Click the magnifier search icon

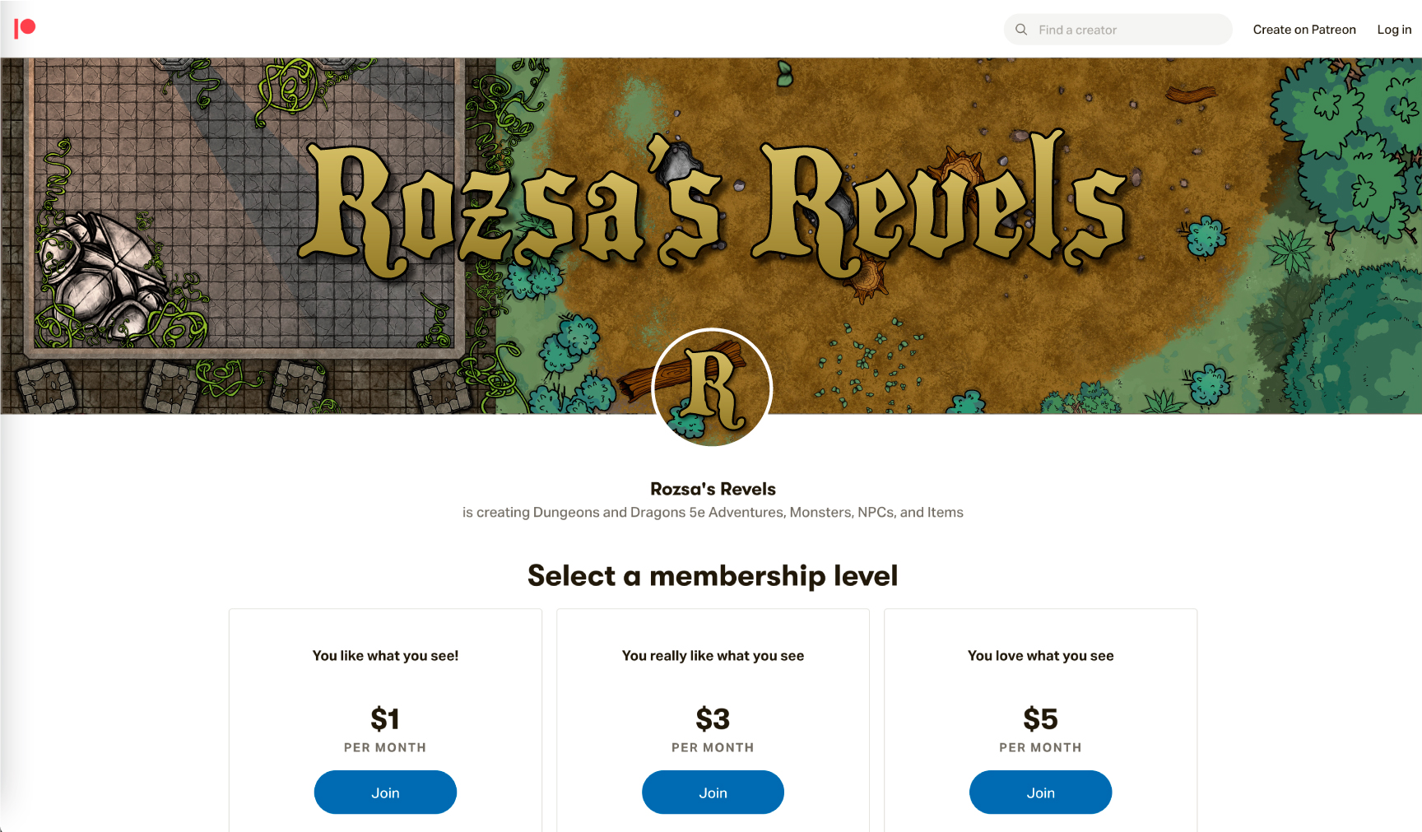(x=1021, y=30)
